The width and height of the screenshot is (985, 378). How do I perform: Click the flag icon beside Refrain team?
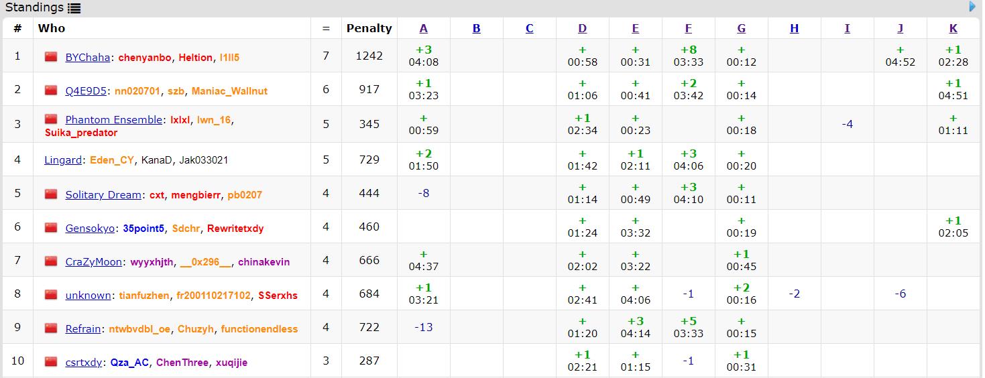(x=51, y=328)
